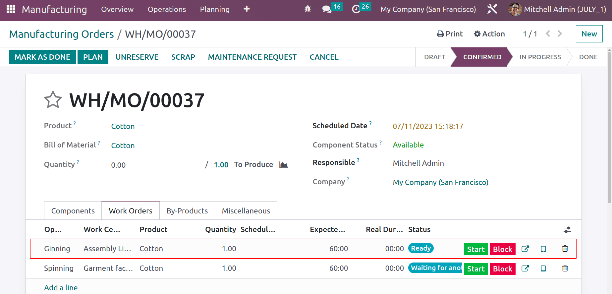Switch to the Miscellaneous tab
This screenshot has width=612, height=294.
(x=246, y=211)
